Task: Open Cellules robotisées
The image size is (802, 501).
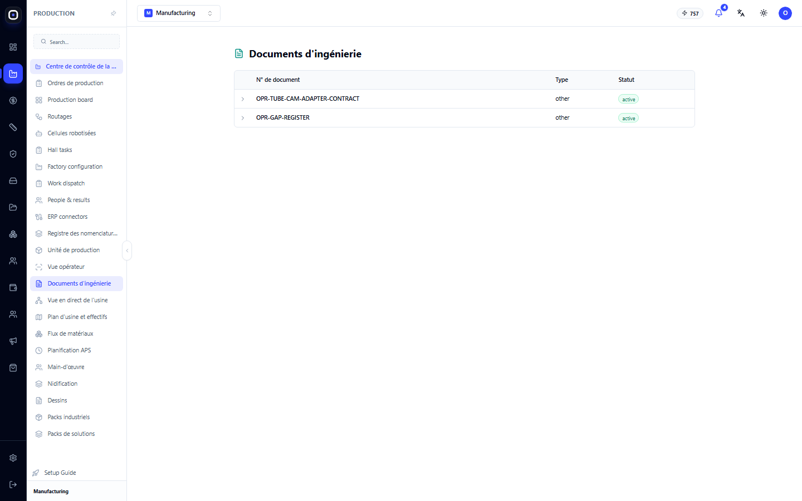Action: point(76,133)
